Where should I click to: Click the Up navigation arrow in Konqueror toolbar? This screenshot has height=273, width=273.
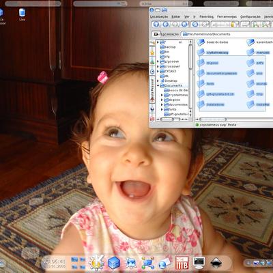point(156,24)
